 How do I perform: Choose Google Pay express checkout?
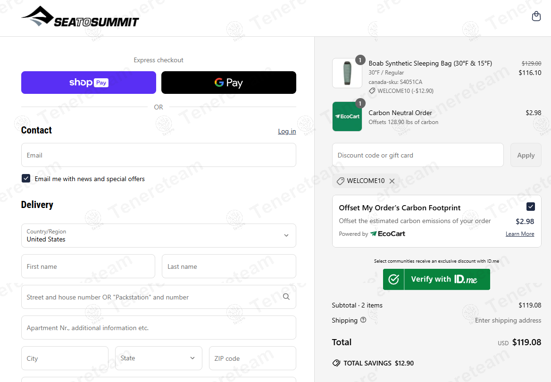point(229,83)
